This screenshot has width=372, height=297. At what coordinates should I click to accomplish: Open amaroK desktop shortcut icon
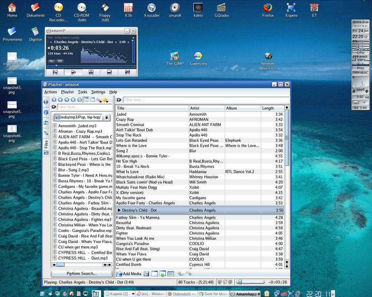click(x=175, y=10)
